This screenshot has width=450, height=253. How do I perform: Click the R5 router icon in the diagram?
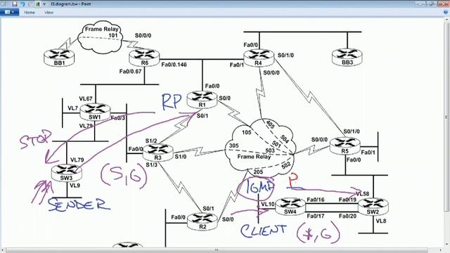coord(345,145)
